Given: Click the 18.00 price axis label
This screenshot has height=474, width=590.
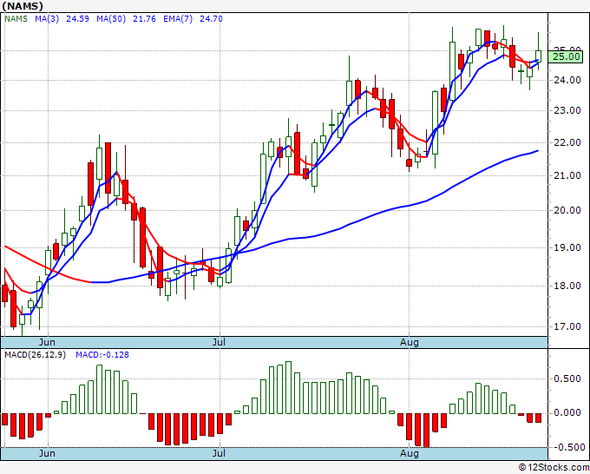Looking at the screenshot, I should point(567,286).
